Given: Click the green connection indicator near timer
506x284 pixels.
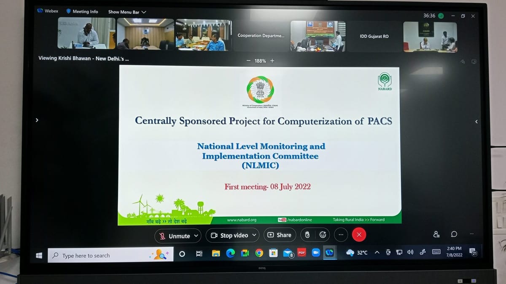Looking at the screenshot, I should pos(441,16).
